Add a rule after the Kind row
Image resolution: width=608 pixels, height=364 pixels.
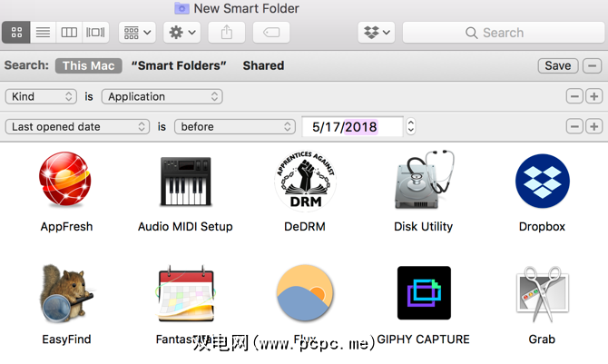(x=594, y=96)
